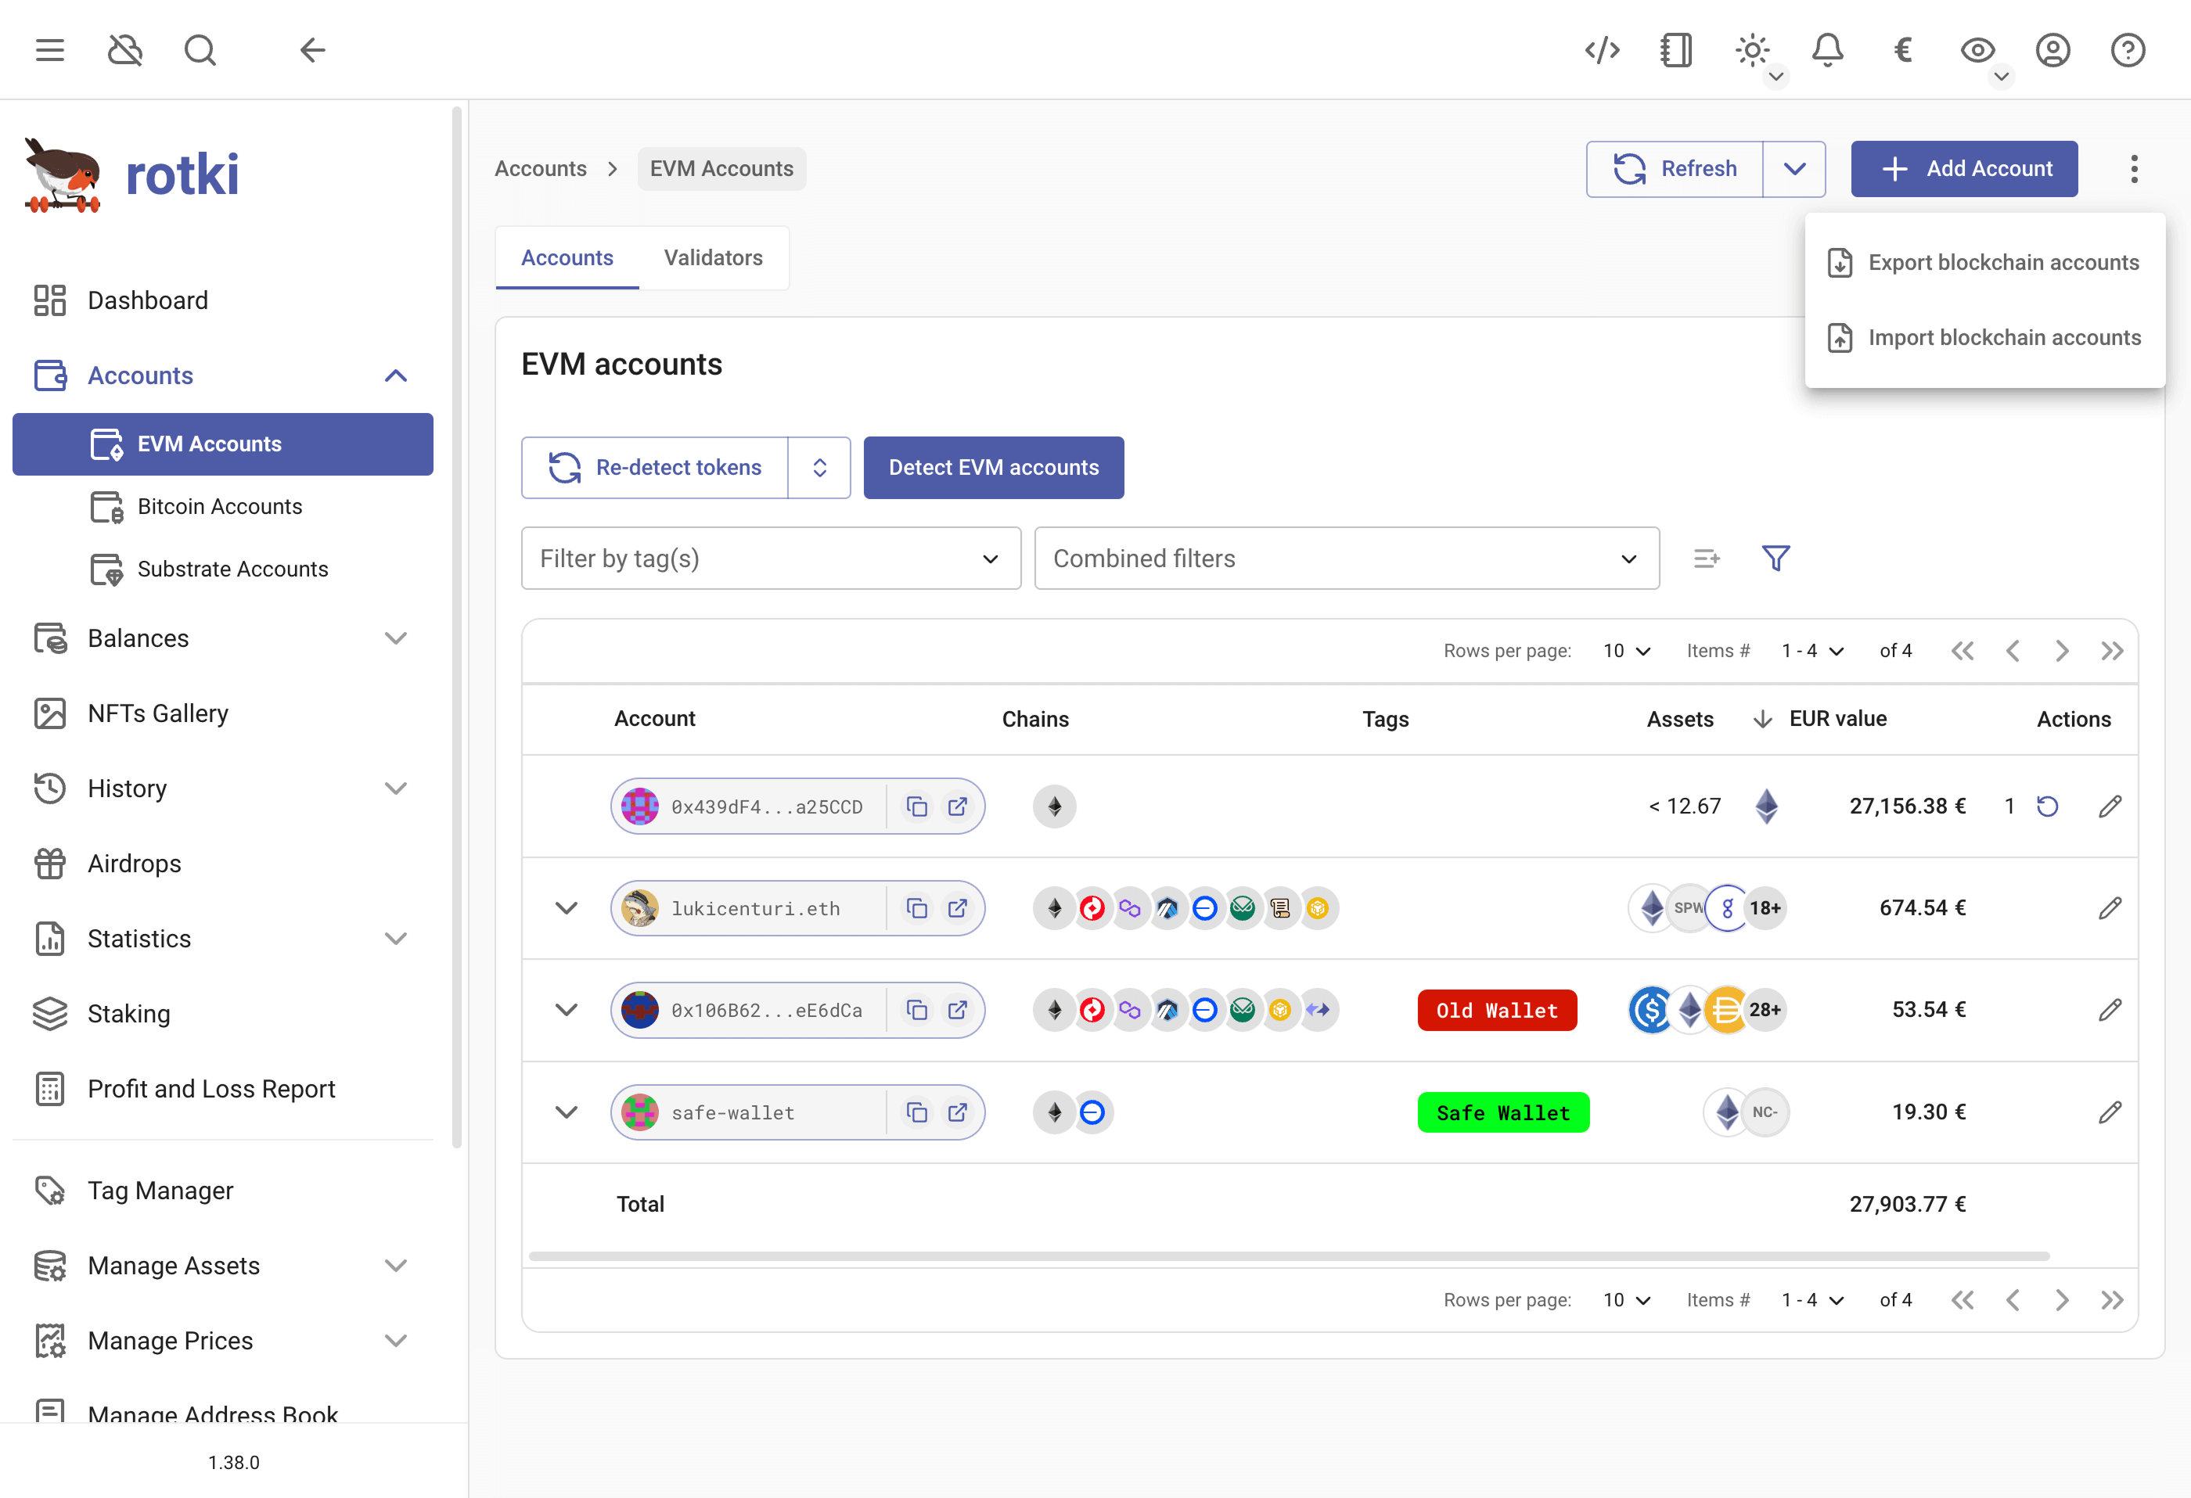Image resolution: width=2191 pixels, height=1498 pixels.
Task: Click the green Safe Wallet tag
Action: pos(1502,1112)
